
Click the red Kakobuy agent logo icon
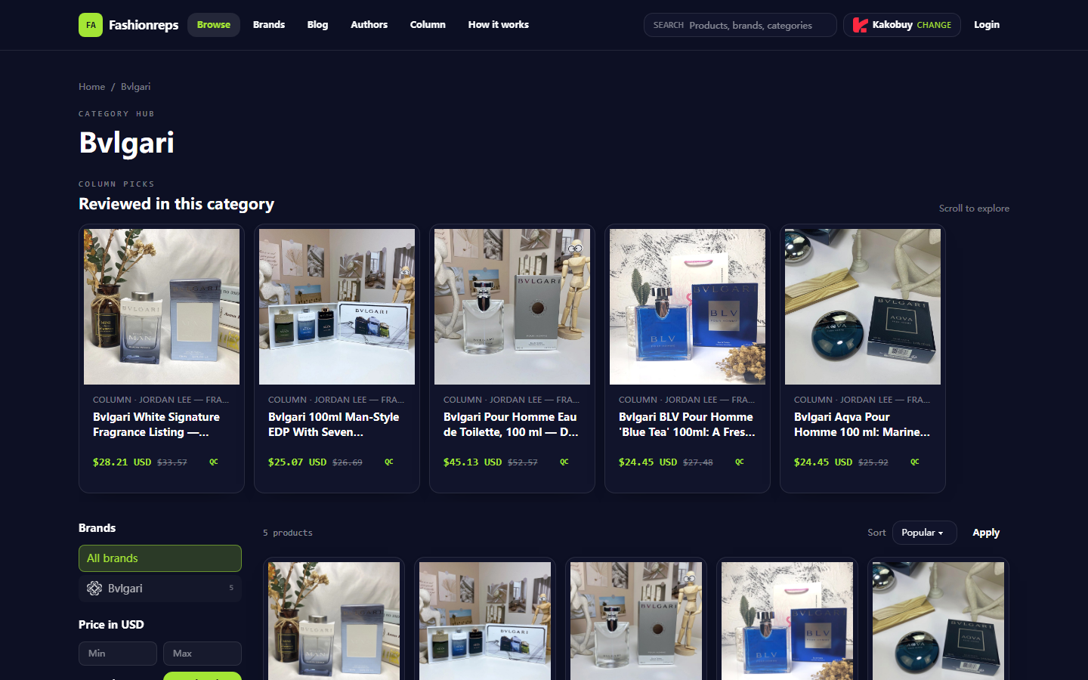pyautogui.click(x=860, y=25)
